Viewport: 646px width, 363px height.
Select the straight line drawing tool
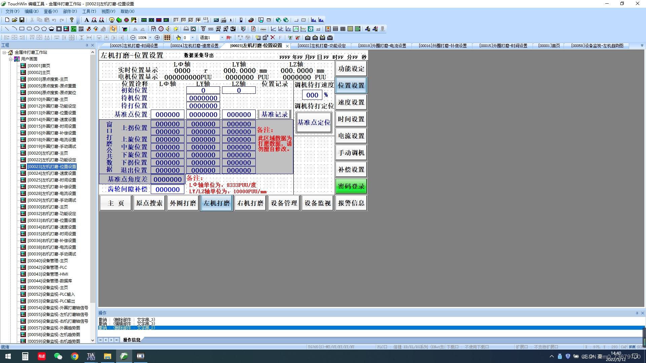(7, 29)
